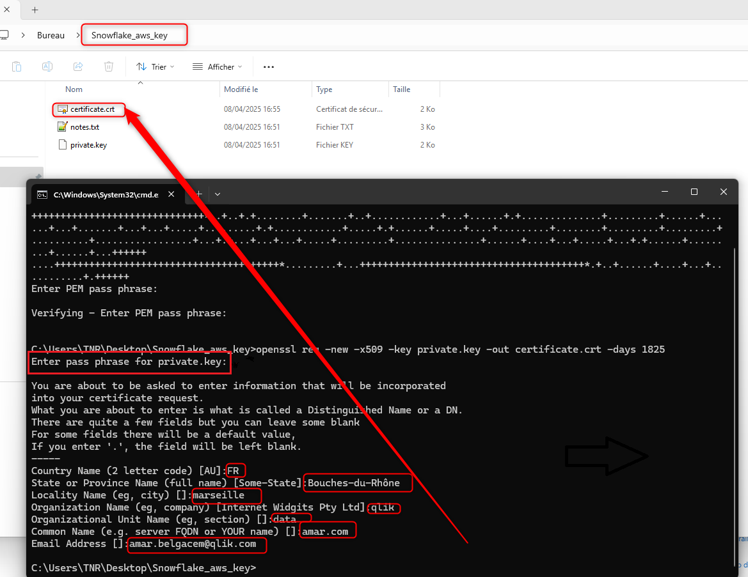Click the Bureau breadcrumb link
Viewport: 748px width, 577px height.
(x=51, y=35)
